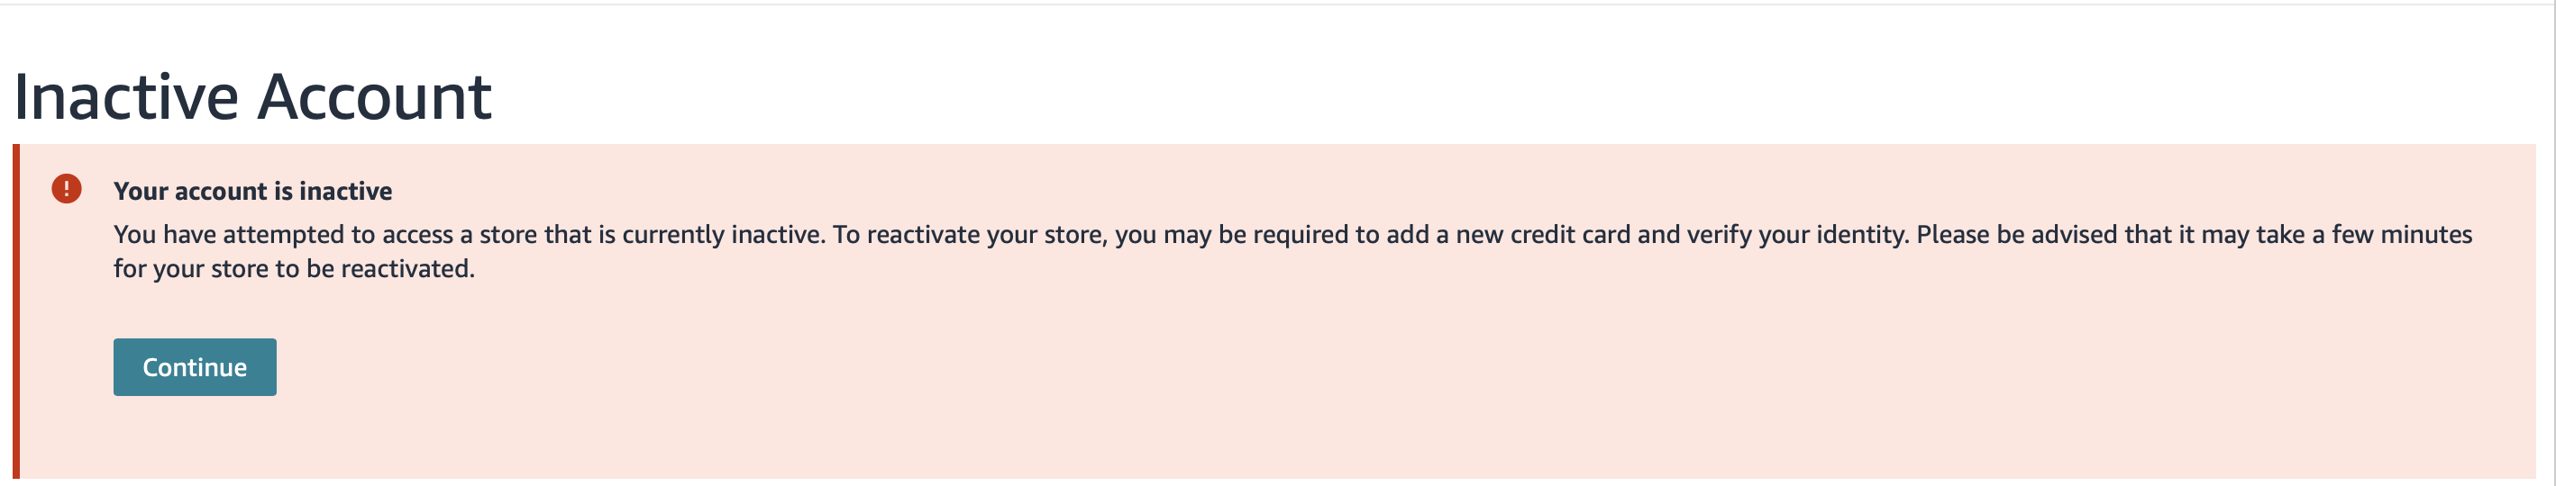Click the bold 'Your account is inactive' title

pyautogui.click(x=253, y=191)
